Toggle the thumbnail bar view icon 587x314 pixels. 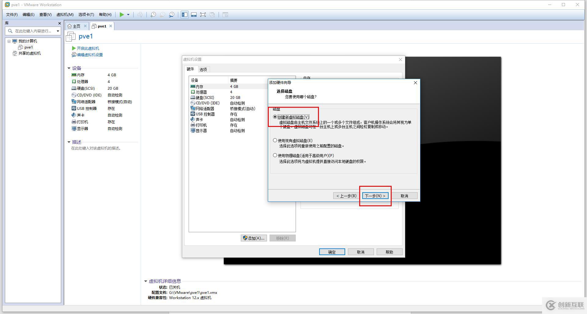194,15
